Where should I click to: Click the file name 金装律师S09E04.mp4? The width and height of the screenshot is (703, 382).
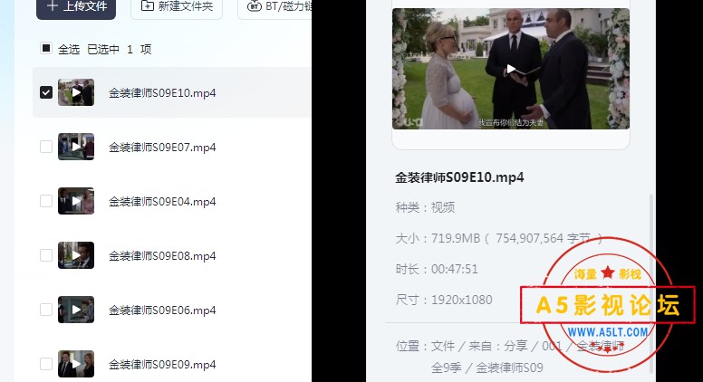(162, 202)
